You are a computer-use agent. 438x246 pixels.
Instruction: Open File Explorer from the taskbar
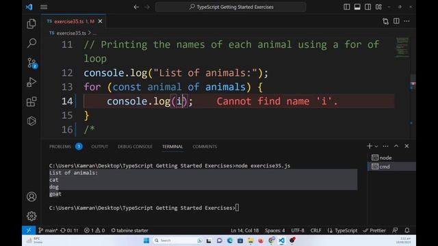click(250, 241)
